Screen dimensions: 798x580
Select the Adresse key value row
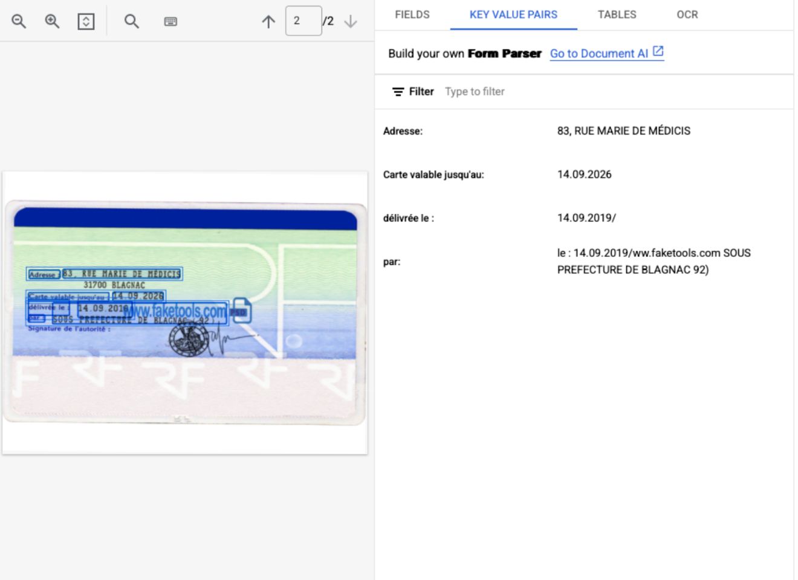pos(583,131)
